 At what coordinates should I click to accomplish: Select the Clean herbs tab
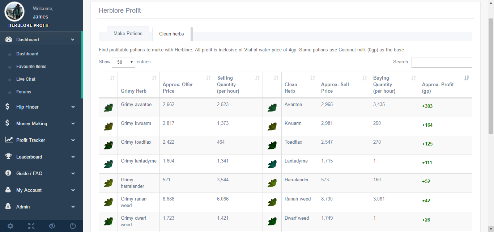click(171, 34)
